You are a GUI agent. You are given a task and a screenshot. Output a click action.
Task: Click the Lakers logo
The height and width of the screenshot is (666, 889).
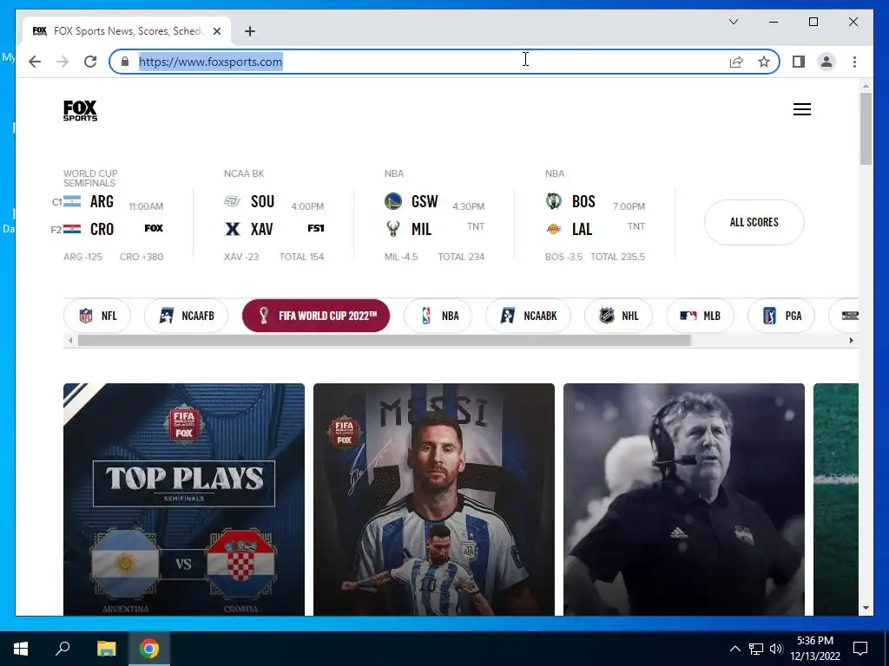click(x=554, y=229)
